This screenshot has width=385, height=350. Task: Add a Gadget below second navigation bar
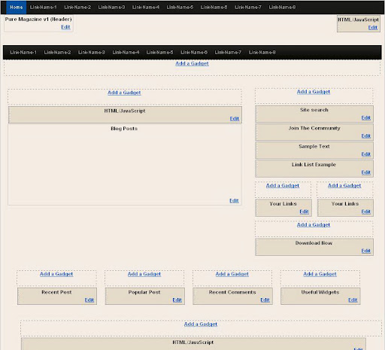192,63
